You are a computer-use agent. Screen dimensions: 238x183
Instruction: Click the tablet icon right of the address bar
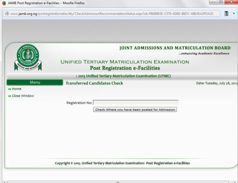[x=226, y=13]
